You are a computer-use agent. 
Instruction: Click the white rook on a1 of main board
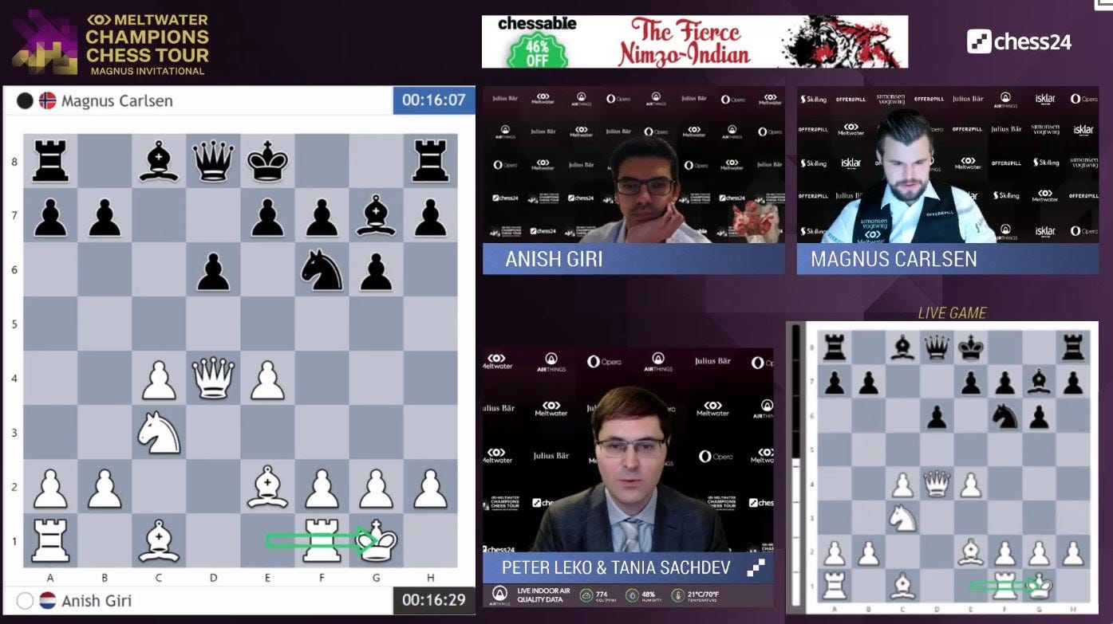point(50,541)
